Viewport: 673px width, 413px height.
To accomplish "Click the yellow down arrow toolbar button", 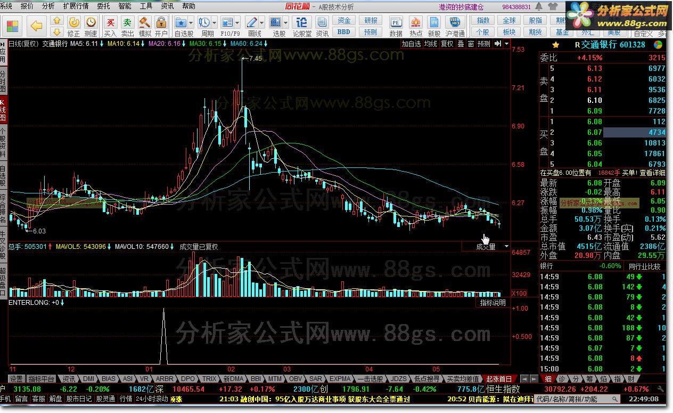I will pos(58,31).
